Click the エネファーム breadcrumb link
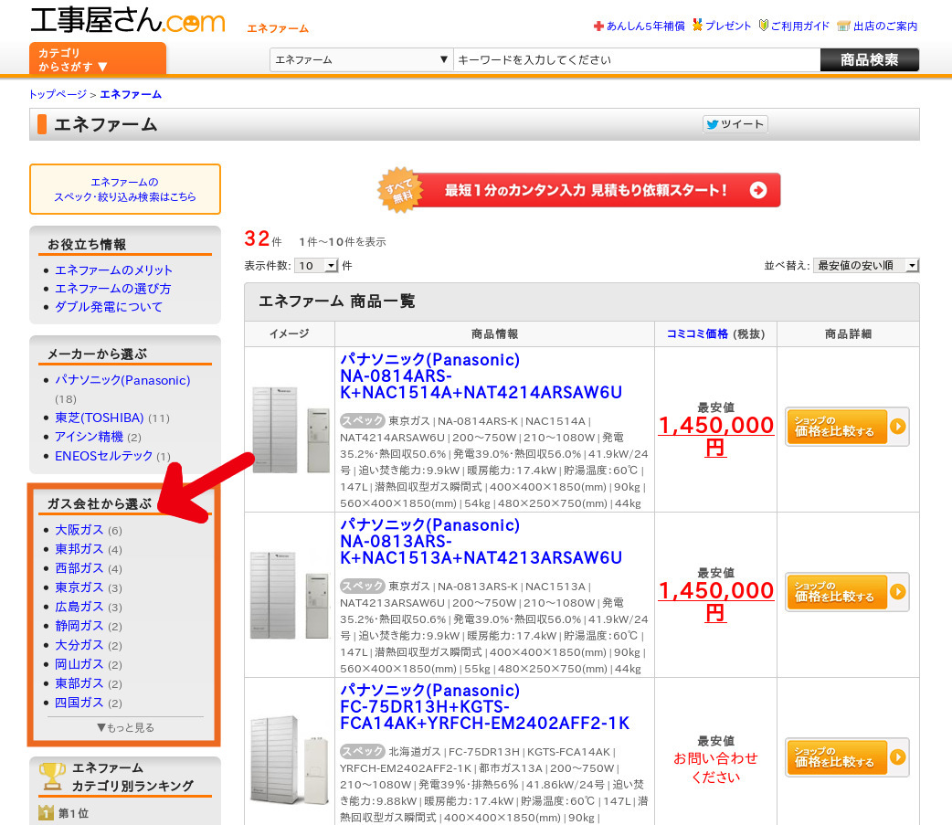 pyautogui.click(x=131, y=95)
